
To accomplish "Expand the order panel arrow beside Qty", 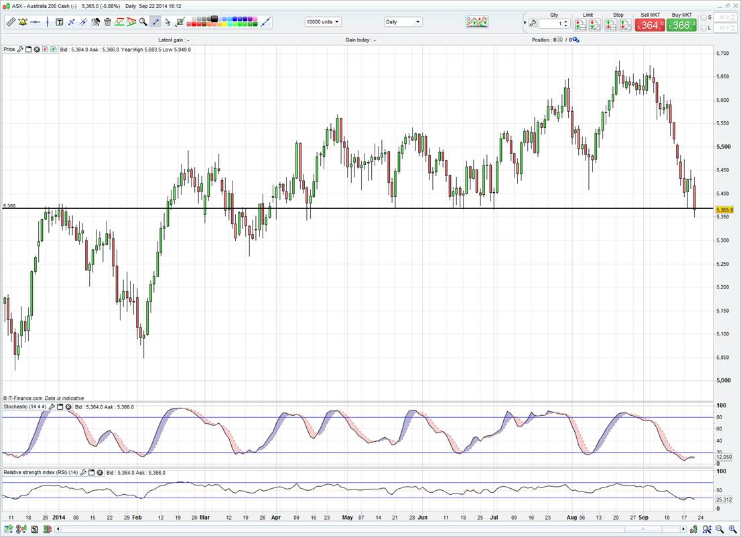I will (525, 23).
